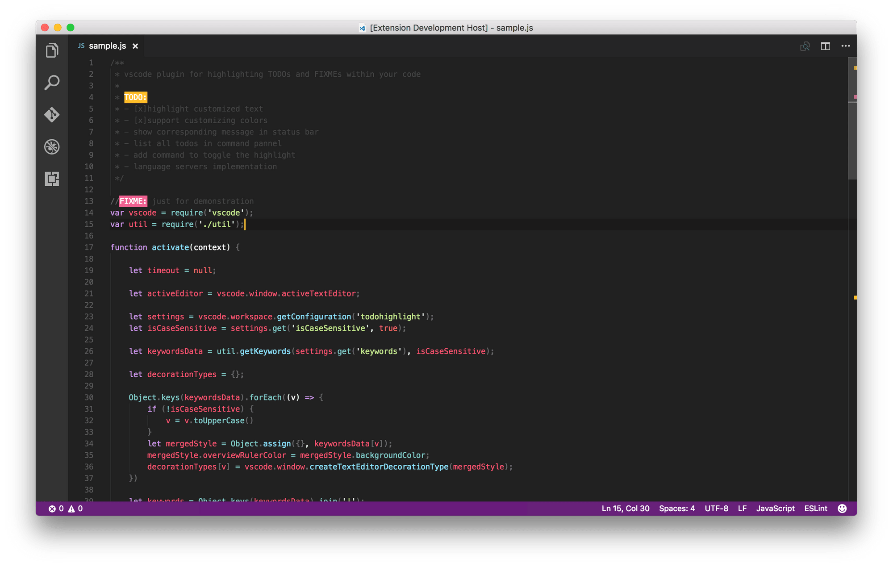Open the Source Control (Git) view
Viewport: 893px width, 567px height.
(52, 115)
